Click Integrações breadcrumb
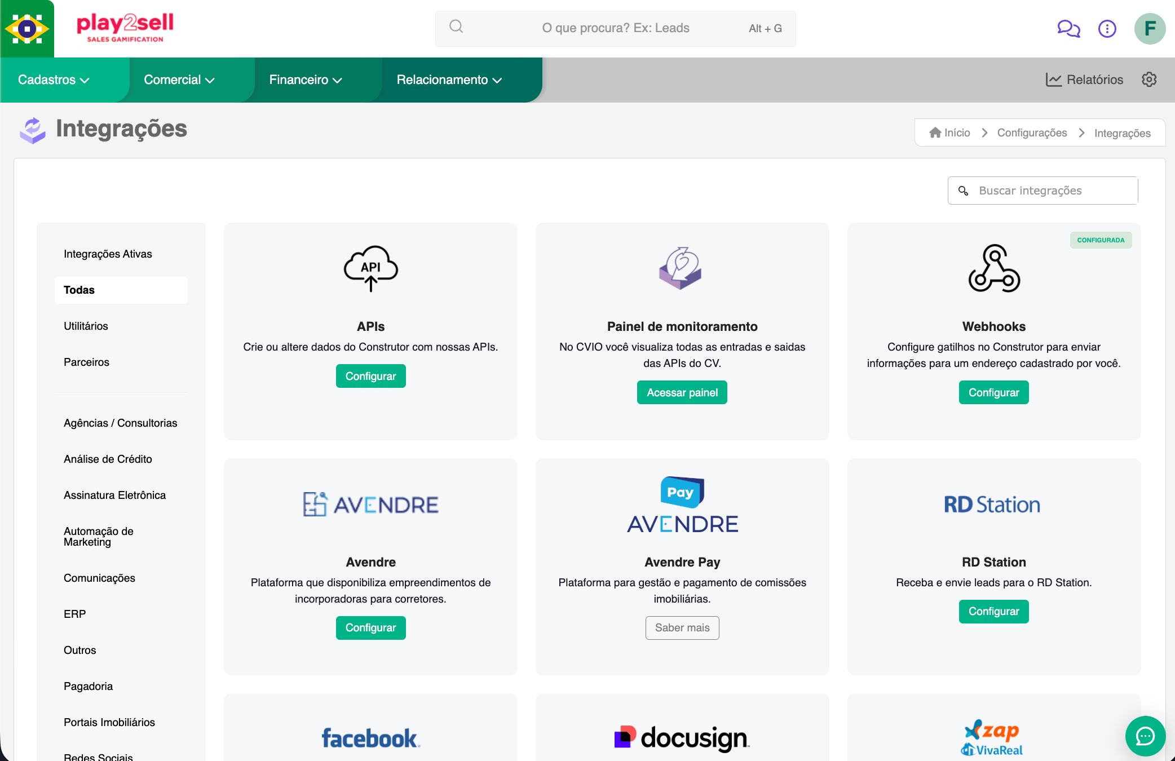The image size is (1175, 761). coord(1122,133)
